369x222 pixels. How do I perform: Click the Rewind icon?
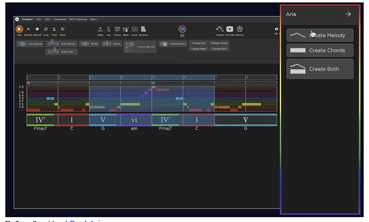pos(28,29)
